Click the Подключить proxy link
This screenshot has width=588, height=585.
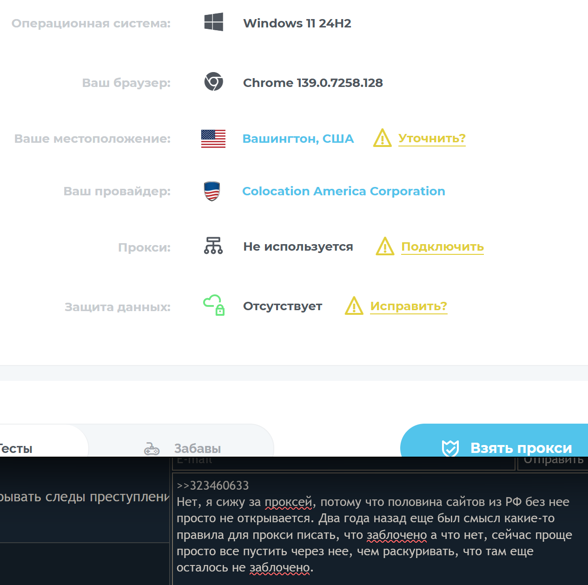coord(443,246)
